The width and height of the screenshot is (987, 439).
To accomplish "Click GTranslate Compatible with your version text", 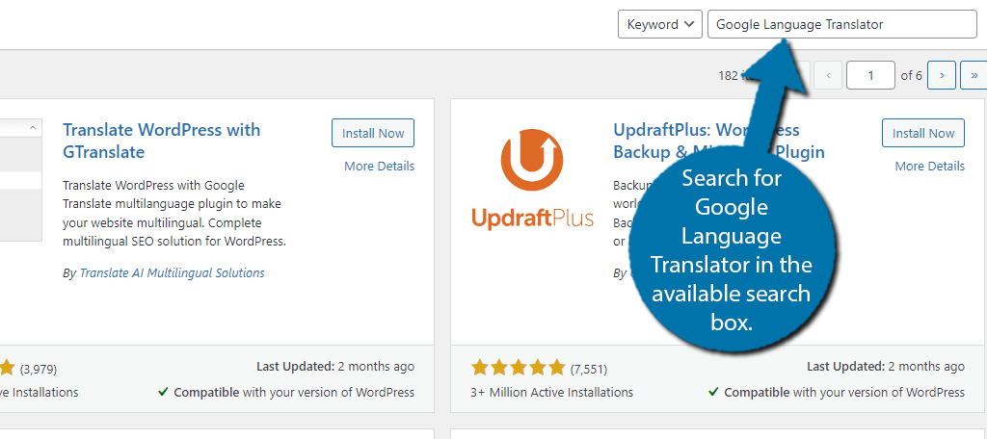I will coord(286,393).
